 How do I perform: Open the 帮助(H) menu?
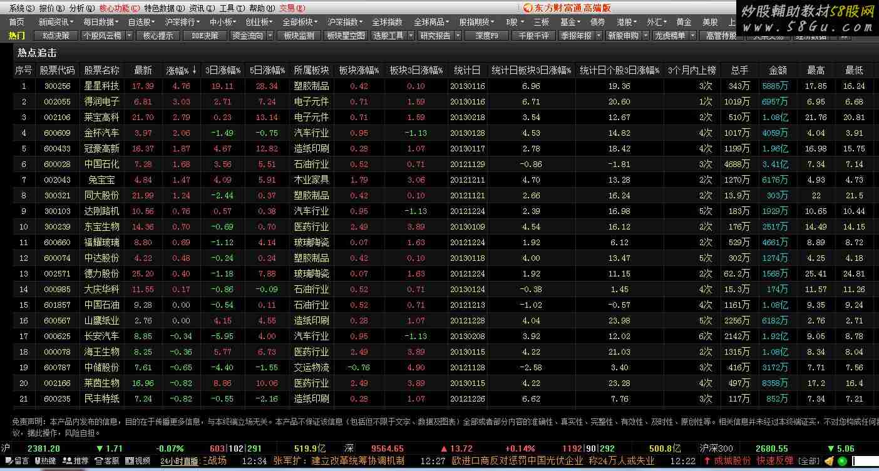point(262,8)
